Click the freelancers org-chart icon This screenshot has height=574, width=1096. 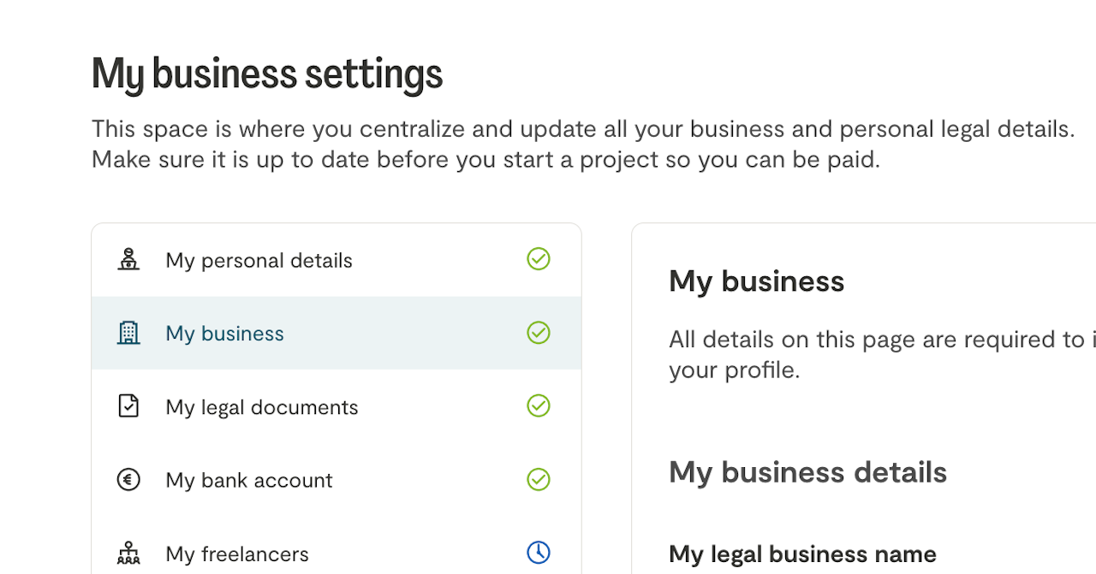(x=128, y=553)
